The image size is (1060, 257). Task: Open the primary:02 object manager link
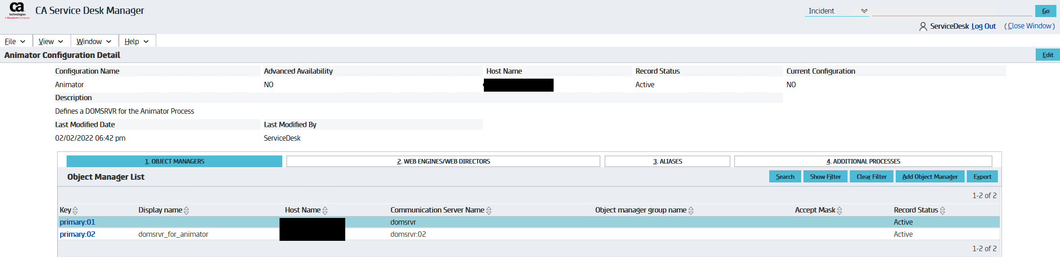[77, 234]
